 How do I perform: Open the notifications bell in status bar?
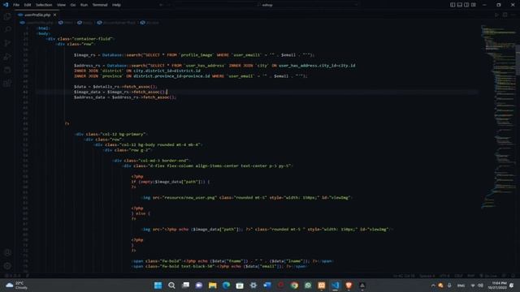(x=513, y=276)
